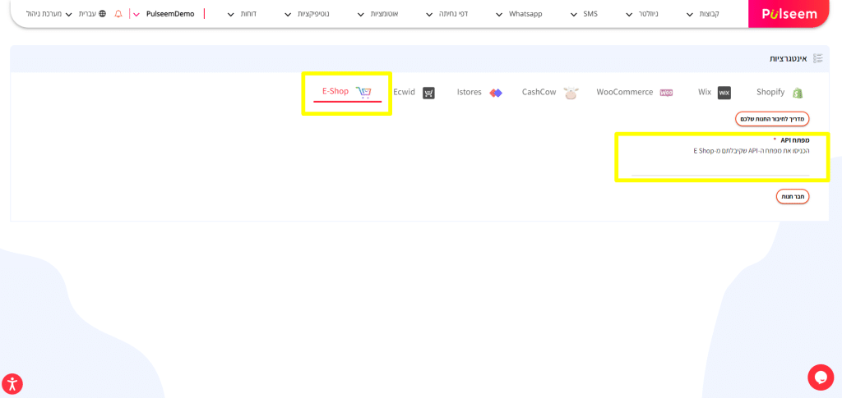Click the חבר חנות connect button
842x398 pixels.
(x=793, y=197)
